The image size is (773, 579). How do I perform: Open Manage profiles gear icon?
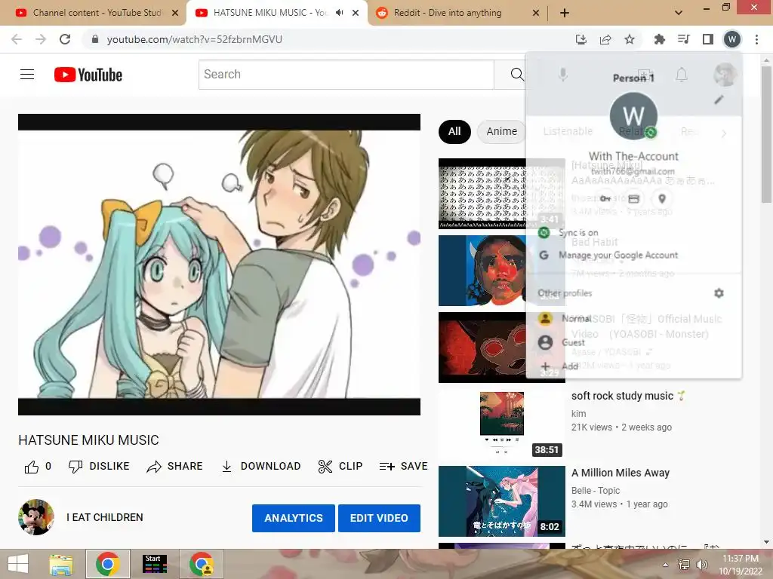click(x=719, y=293)
